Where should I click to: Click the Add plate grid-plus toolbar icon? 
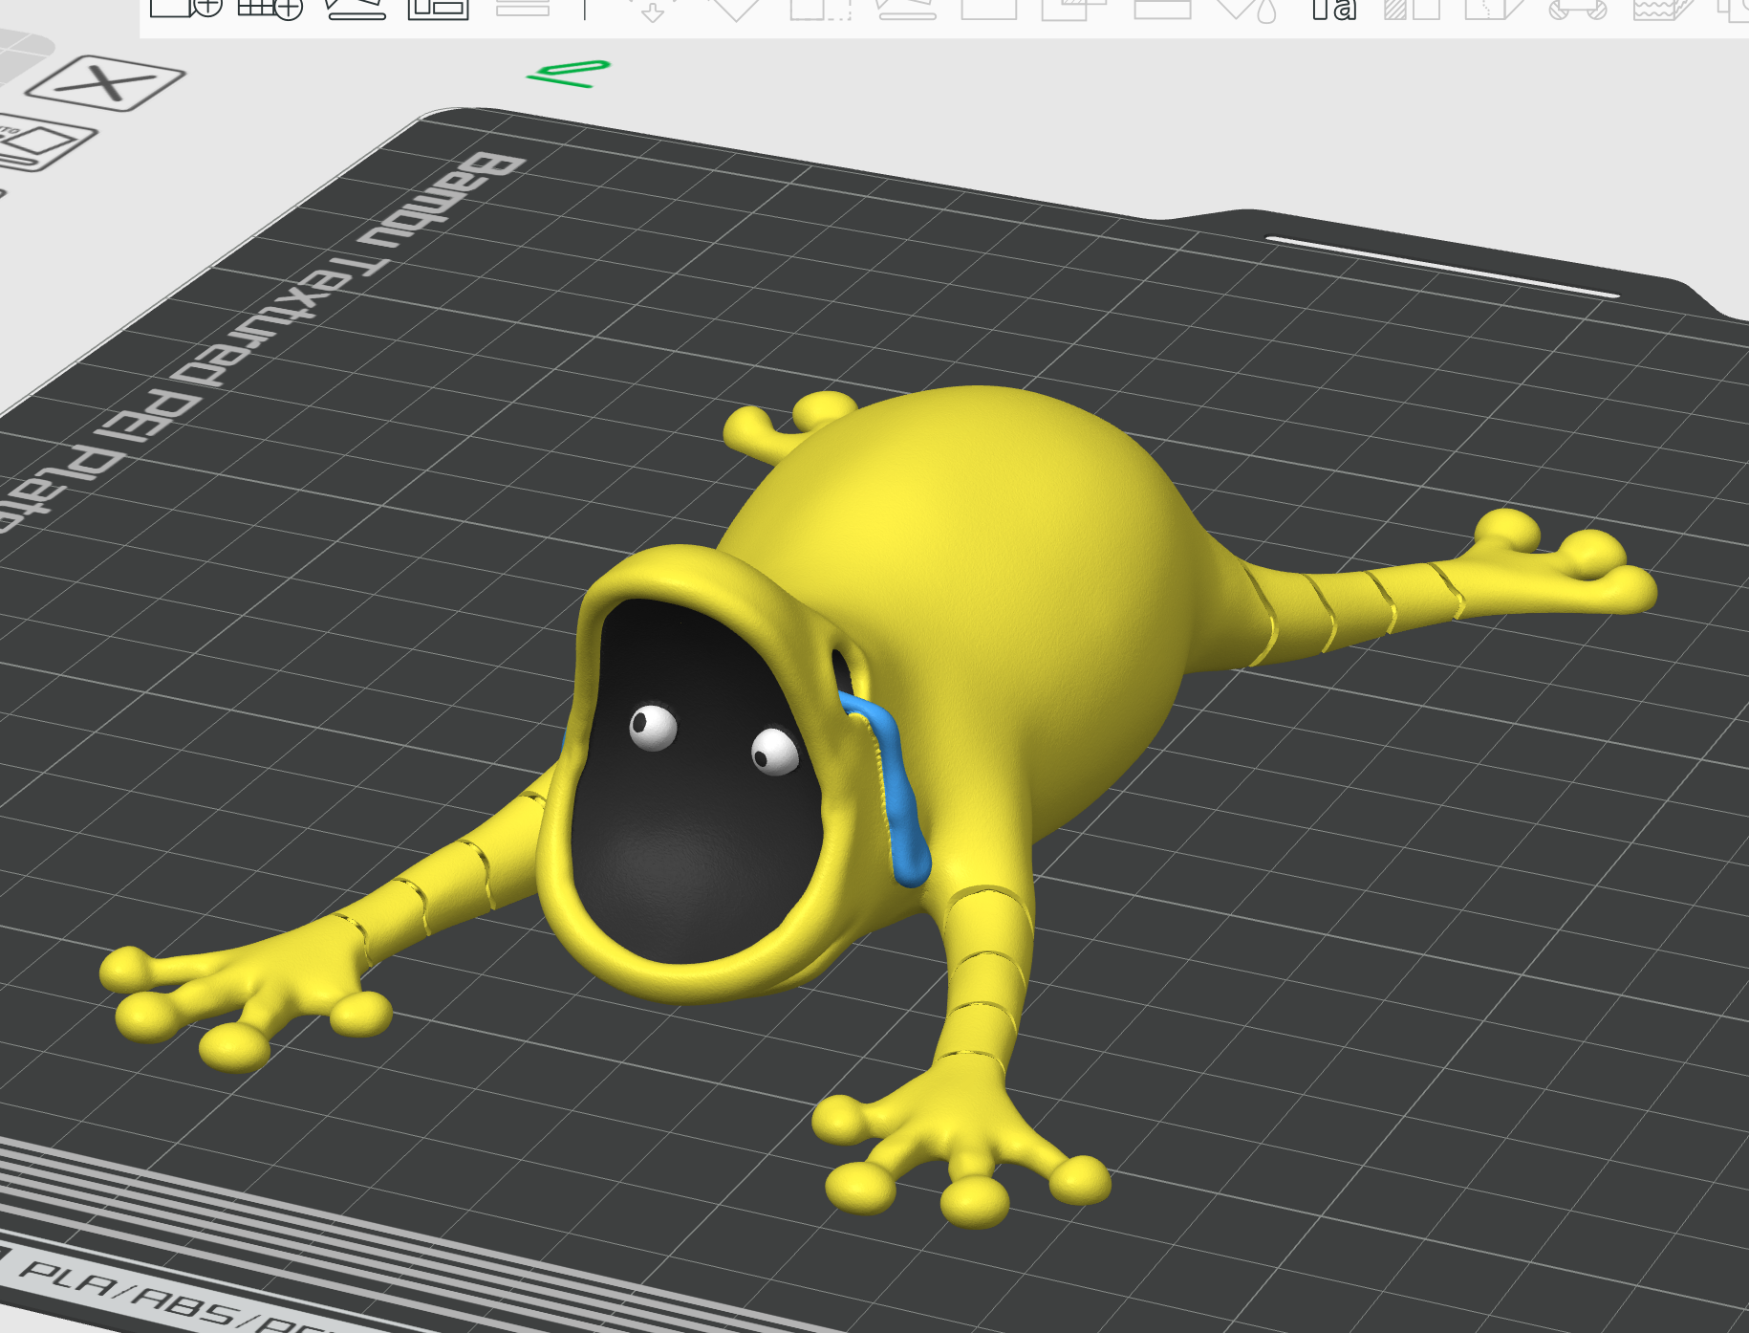click(270, 8)
